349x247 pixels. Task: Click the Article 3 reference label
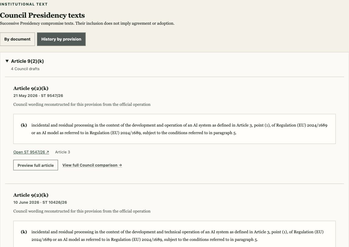coord(63,152)
